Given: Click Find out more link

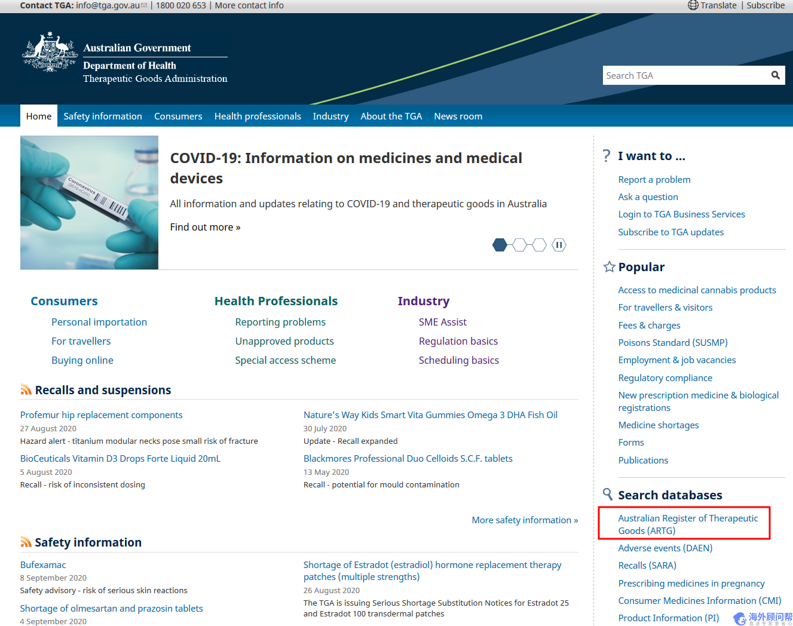Looking at the screenshot, I should pos(205,227).
